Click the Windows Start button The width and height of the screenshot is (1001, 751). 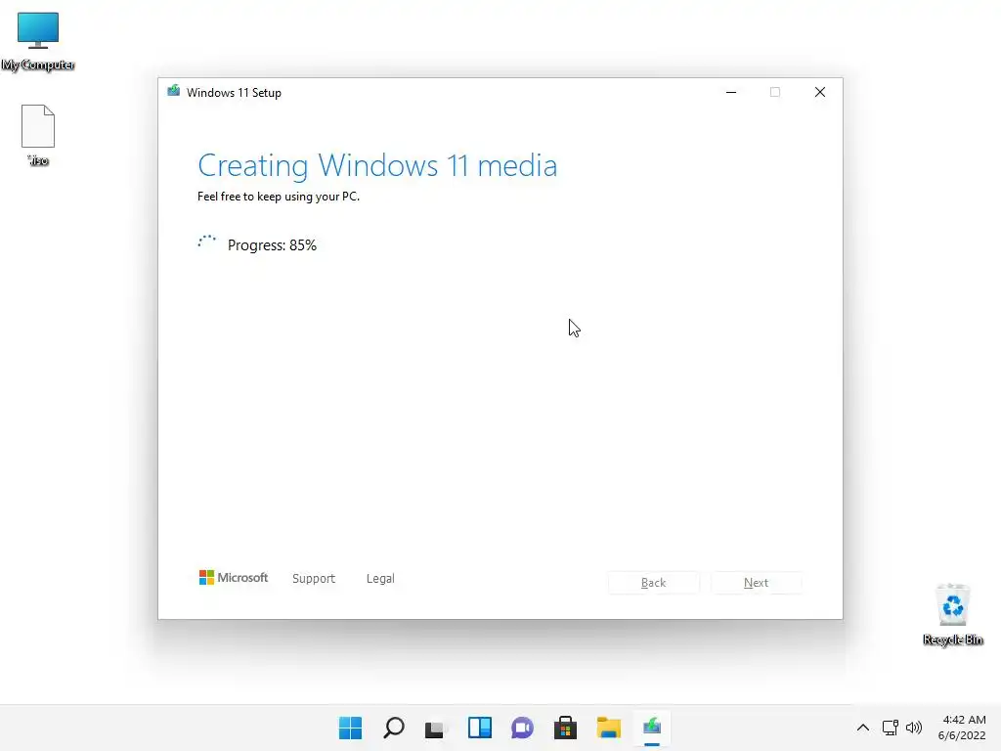click(350, 728)
